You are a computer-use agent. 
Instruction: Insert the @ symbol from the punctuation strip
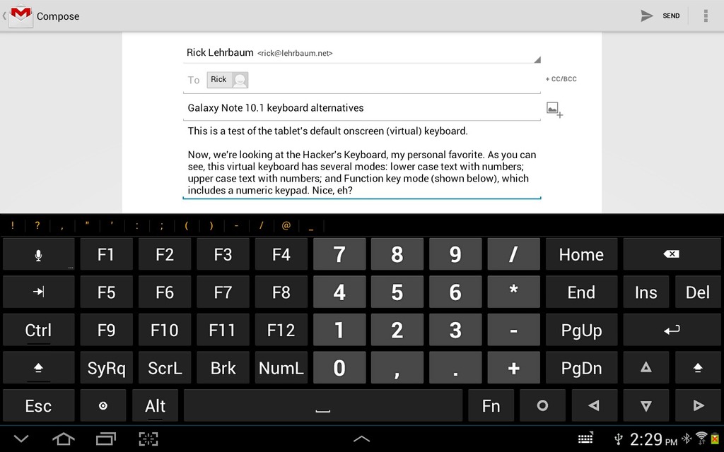tap(286, 225)
